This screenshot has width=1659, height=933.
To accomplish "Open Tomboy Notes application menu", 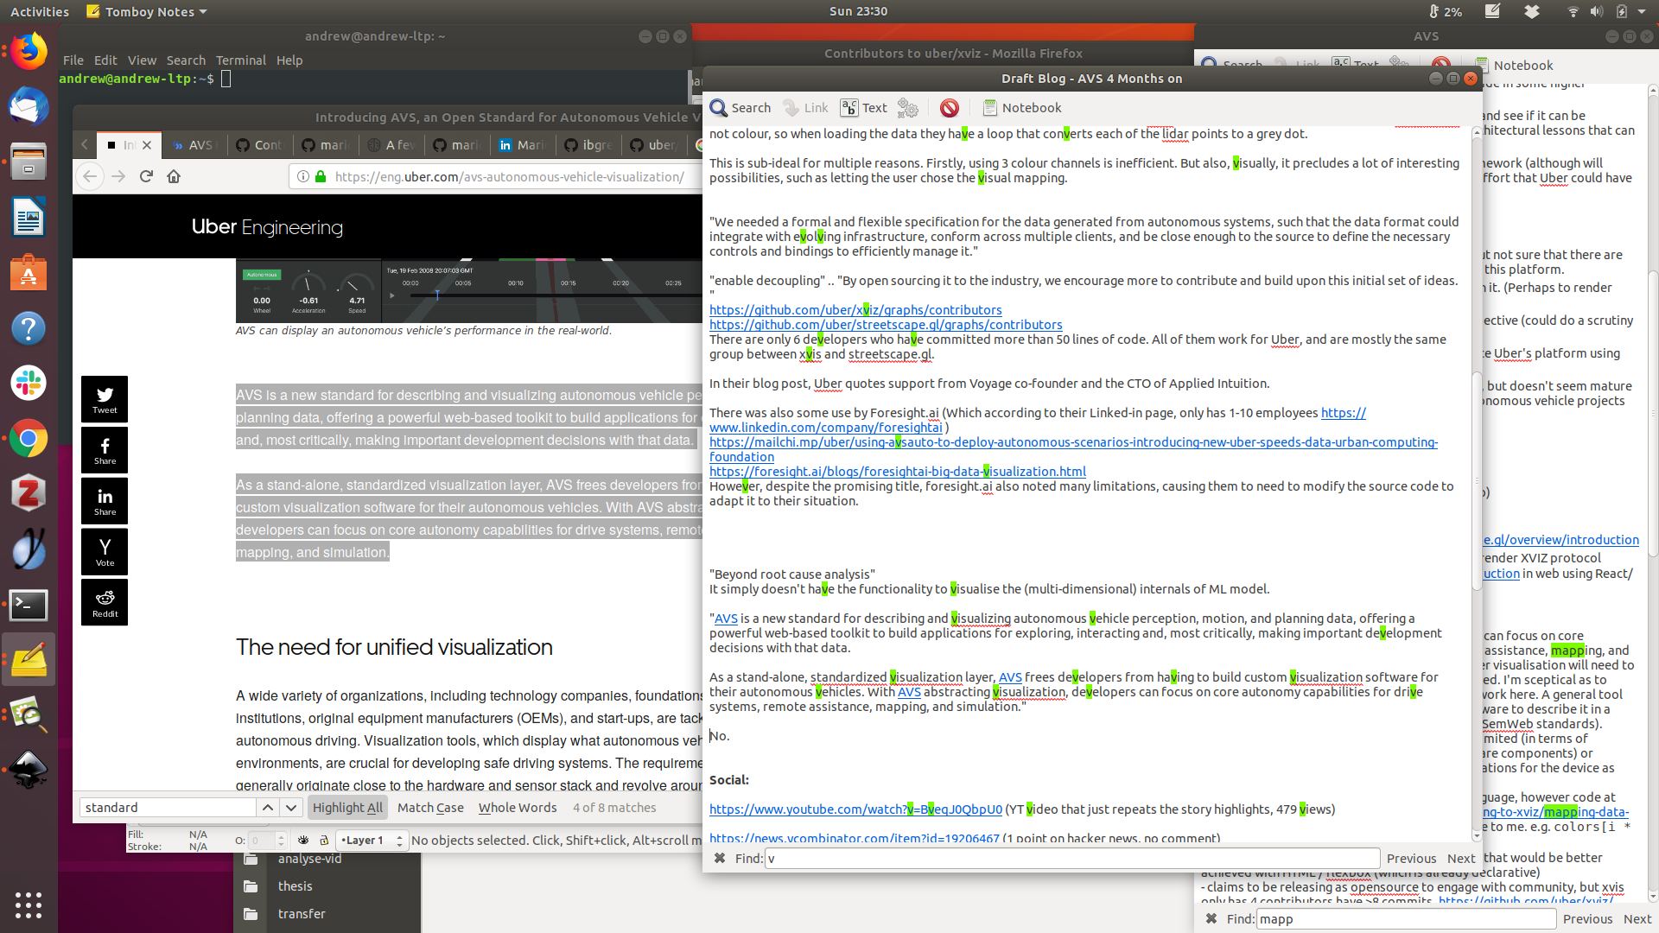I will point(147,11).
